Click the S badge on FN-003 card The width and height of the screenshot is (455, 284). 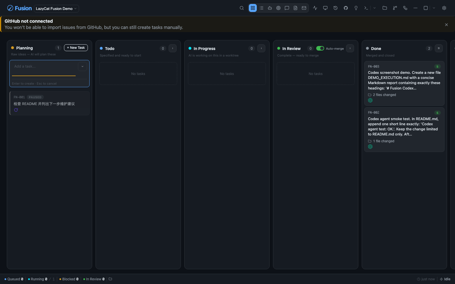coord(437,66)
